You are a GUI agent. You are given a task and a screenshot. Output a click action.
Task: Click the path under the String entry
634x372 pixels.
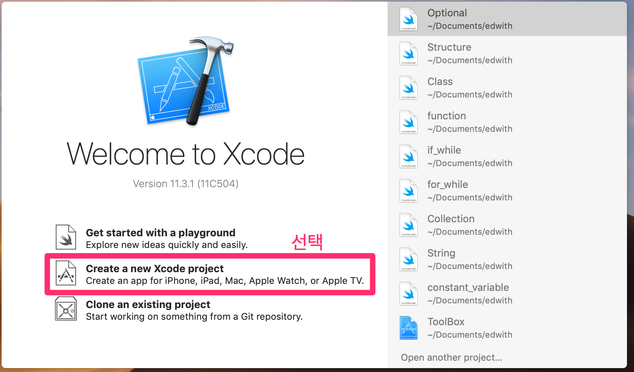click(470, 266)
